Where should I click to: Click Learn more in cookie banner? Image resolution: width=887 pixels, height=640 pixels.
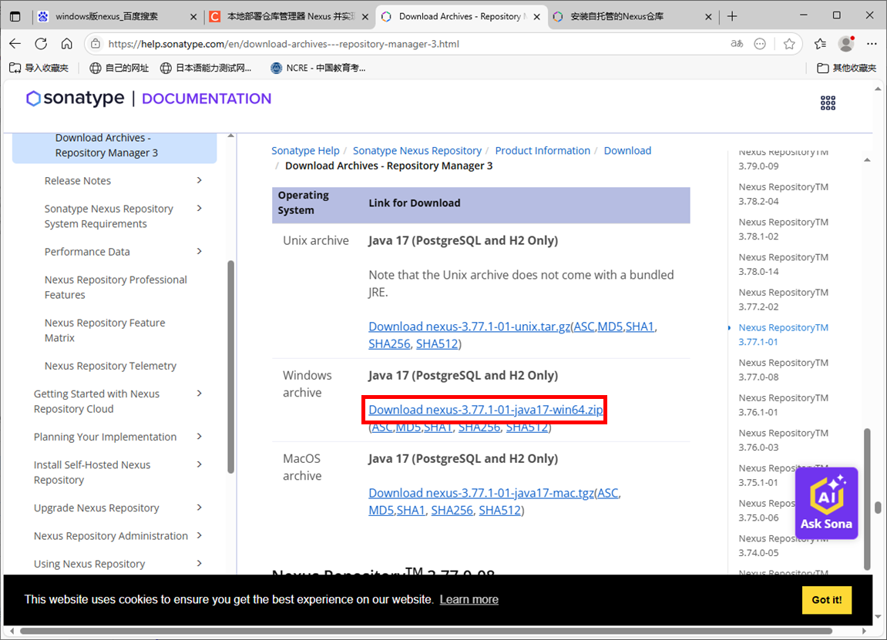click(x=469, y=599)
